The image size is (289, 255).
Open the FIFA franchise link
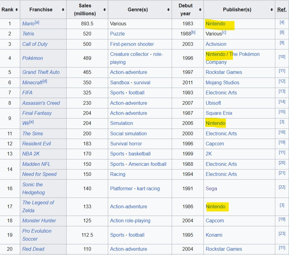27,93
